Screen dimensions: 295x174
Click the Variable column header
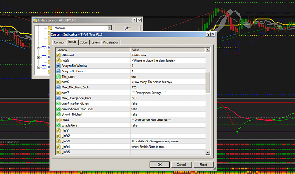tap(93, 50)
